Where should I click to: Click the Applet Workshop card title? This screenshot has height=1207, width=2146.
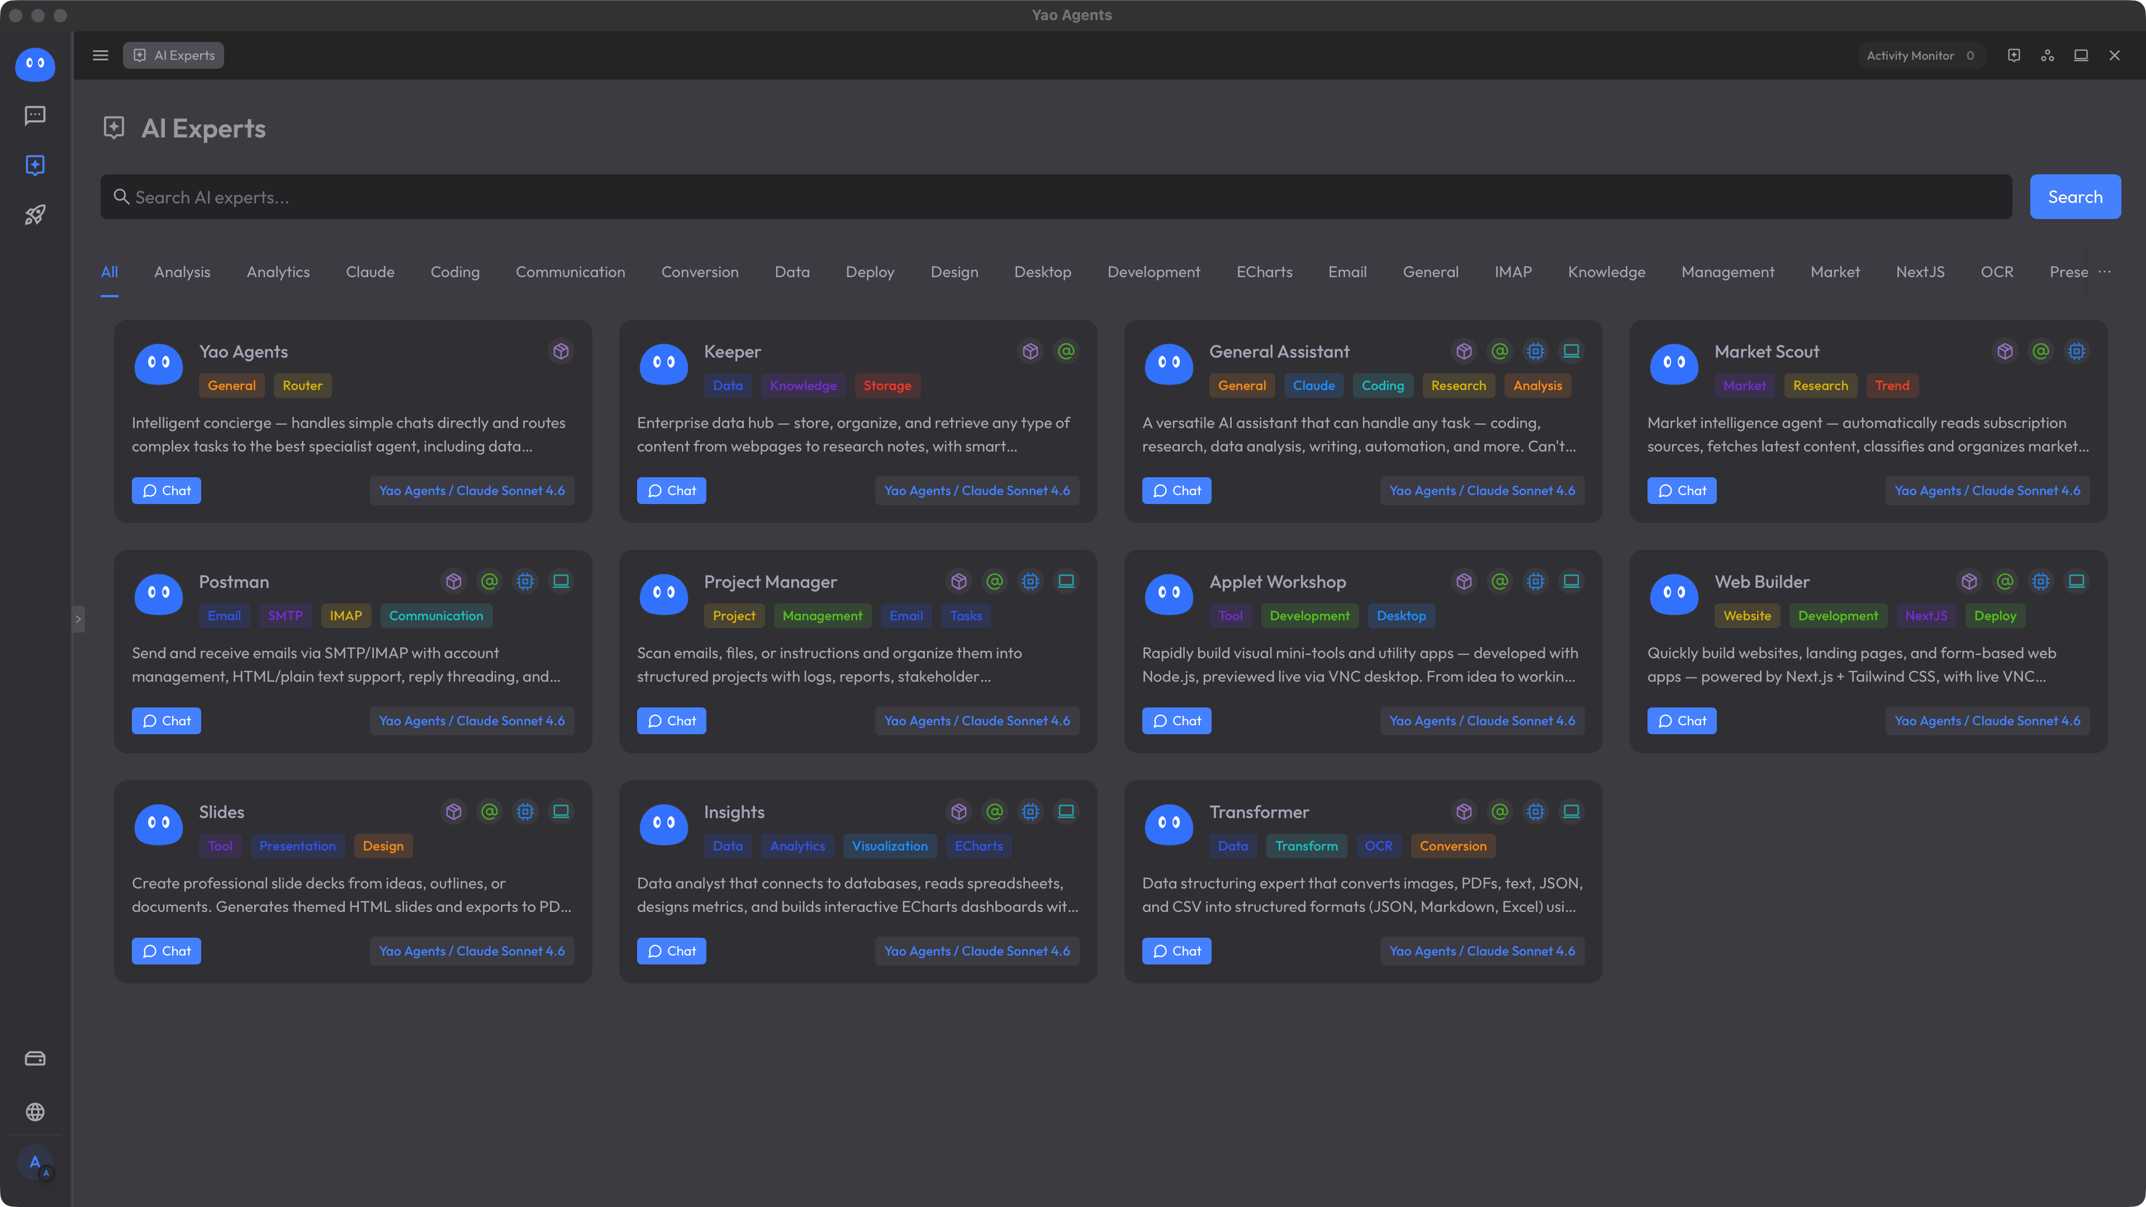1277,581
